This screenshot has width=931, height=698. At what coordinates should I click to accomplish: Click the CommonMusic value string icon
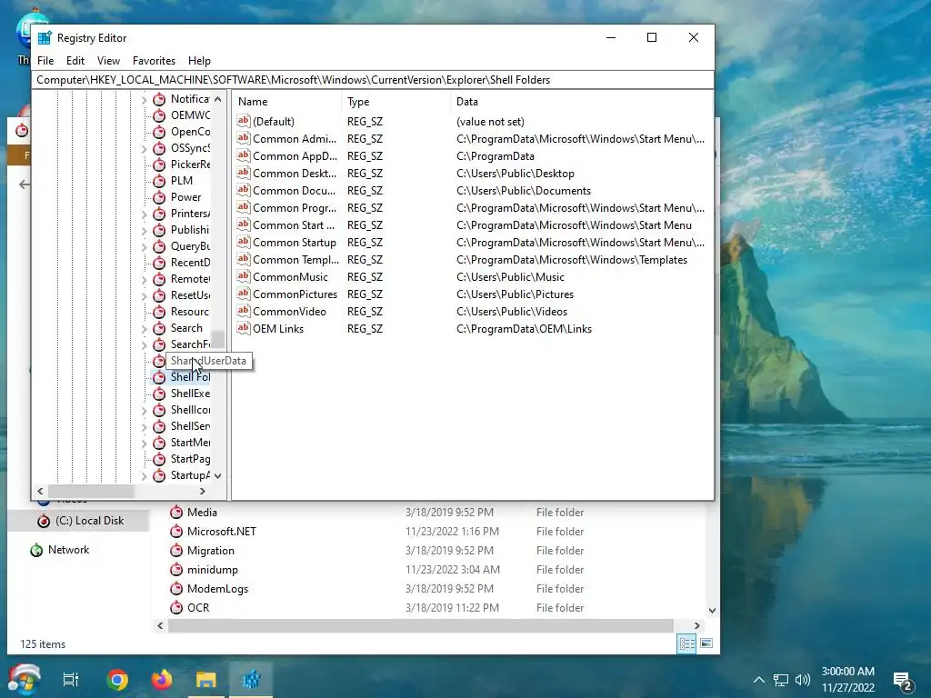[243, 276]
